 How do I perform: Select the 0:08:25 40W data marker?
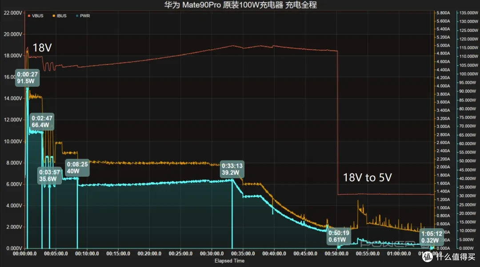pos(77,168)
